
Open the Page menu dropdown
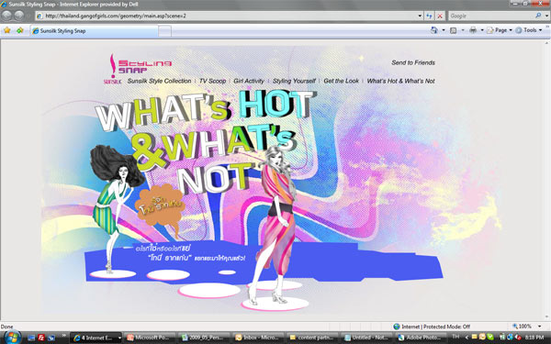[500, 30]
